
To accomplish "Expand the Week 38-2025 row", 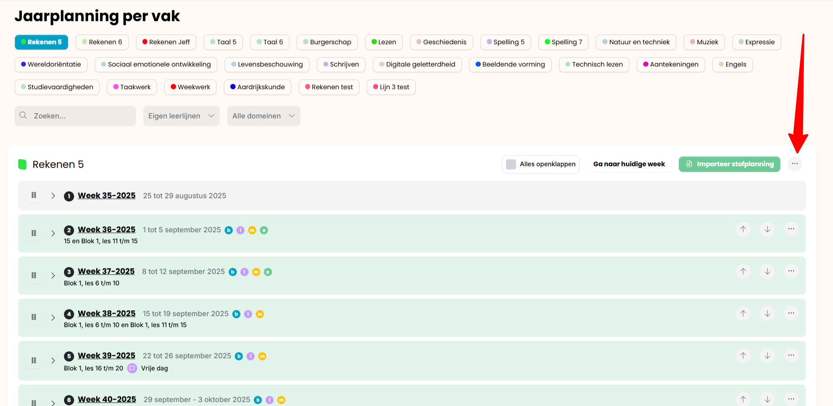I will click(x=53, y=318).
